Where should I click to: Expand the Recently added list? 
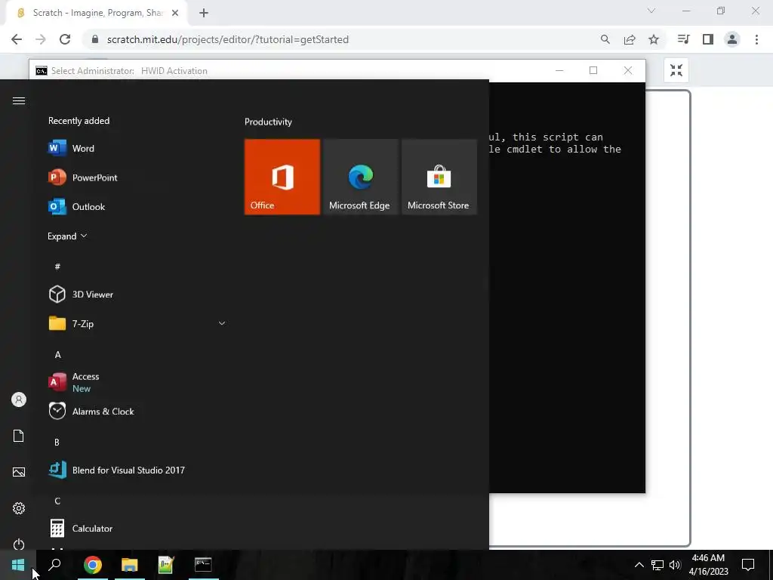[67, 236]
